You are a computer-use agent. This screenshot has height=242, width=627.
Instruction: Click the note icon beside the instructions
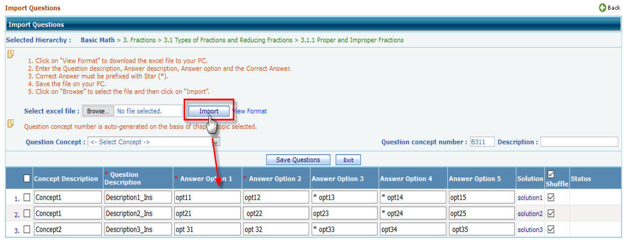[x=10, y=54]
